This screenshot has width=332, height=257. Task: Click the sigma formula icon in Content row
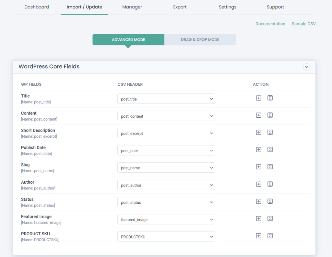point(270,115)
